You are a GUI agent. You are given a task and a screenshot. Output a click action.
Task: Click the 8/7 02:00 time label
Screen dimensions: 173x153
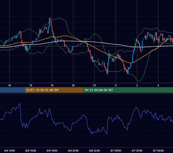pyautogui.click(x=137, y=150)
